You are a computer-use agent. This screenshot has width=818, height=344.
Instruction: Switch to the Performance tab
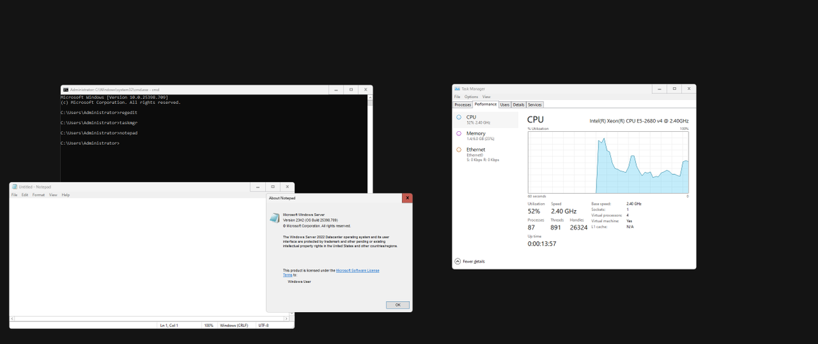(485, 105)
